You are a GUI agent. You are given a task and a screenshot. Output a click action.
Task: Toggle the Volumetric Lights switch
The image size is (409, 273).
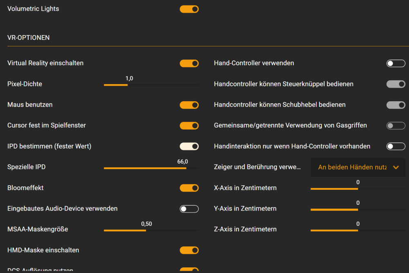coord(189,9)
